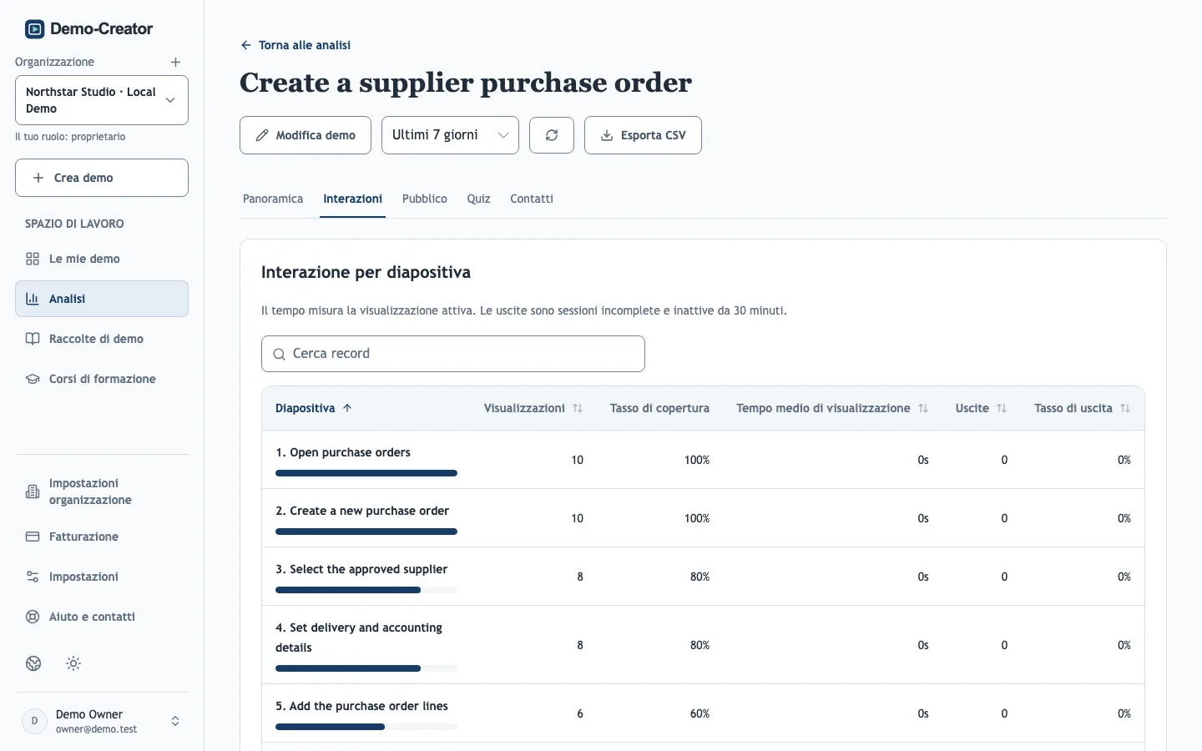This screenshot has width=1202, height=751.
Task: Sort by Tasso di uscita arrows
Action: pos(1125,408)
